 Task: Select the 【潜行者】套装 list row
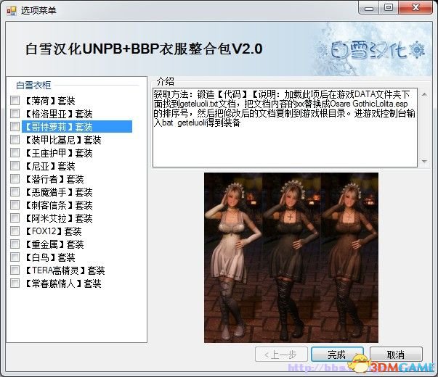pyautogui.click(x=54, y=179)
